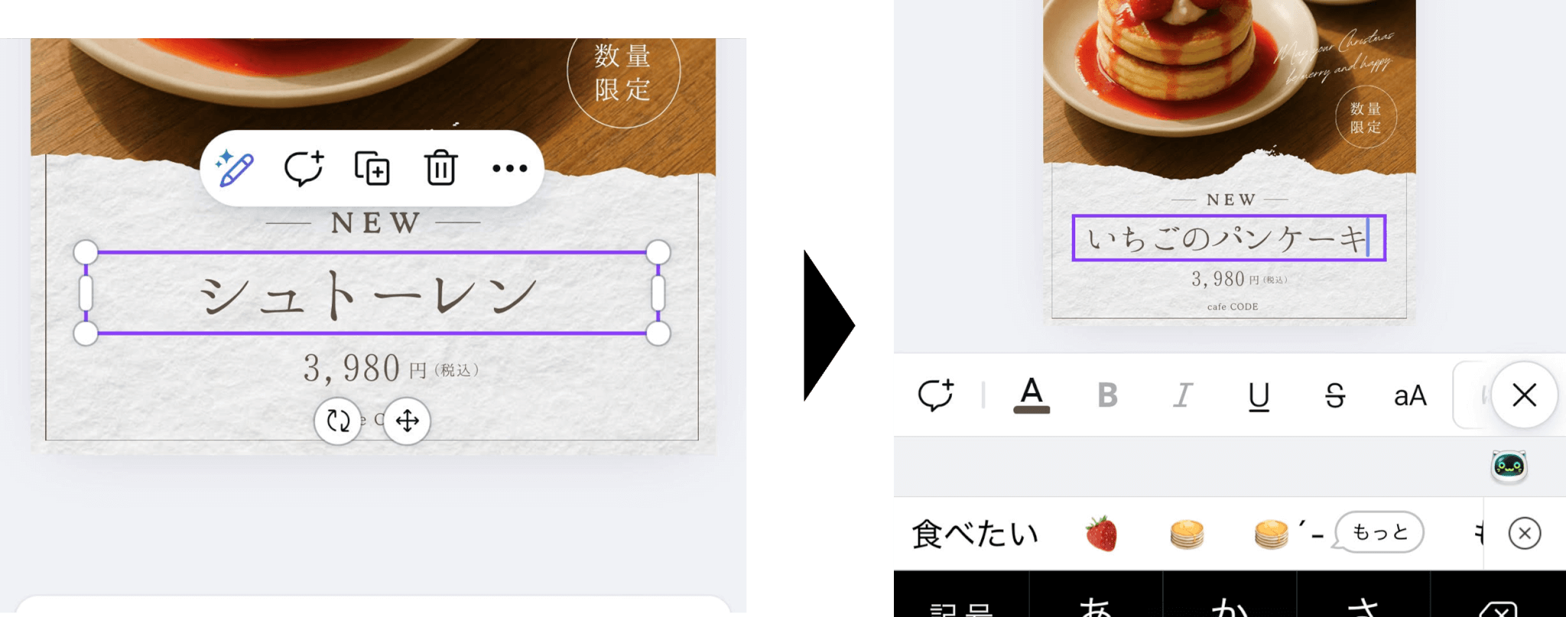Click the シュトーレン text box
Image resolution: width=1566 pixels, height=617 pixels.
click(x=372, y=293)
